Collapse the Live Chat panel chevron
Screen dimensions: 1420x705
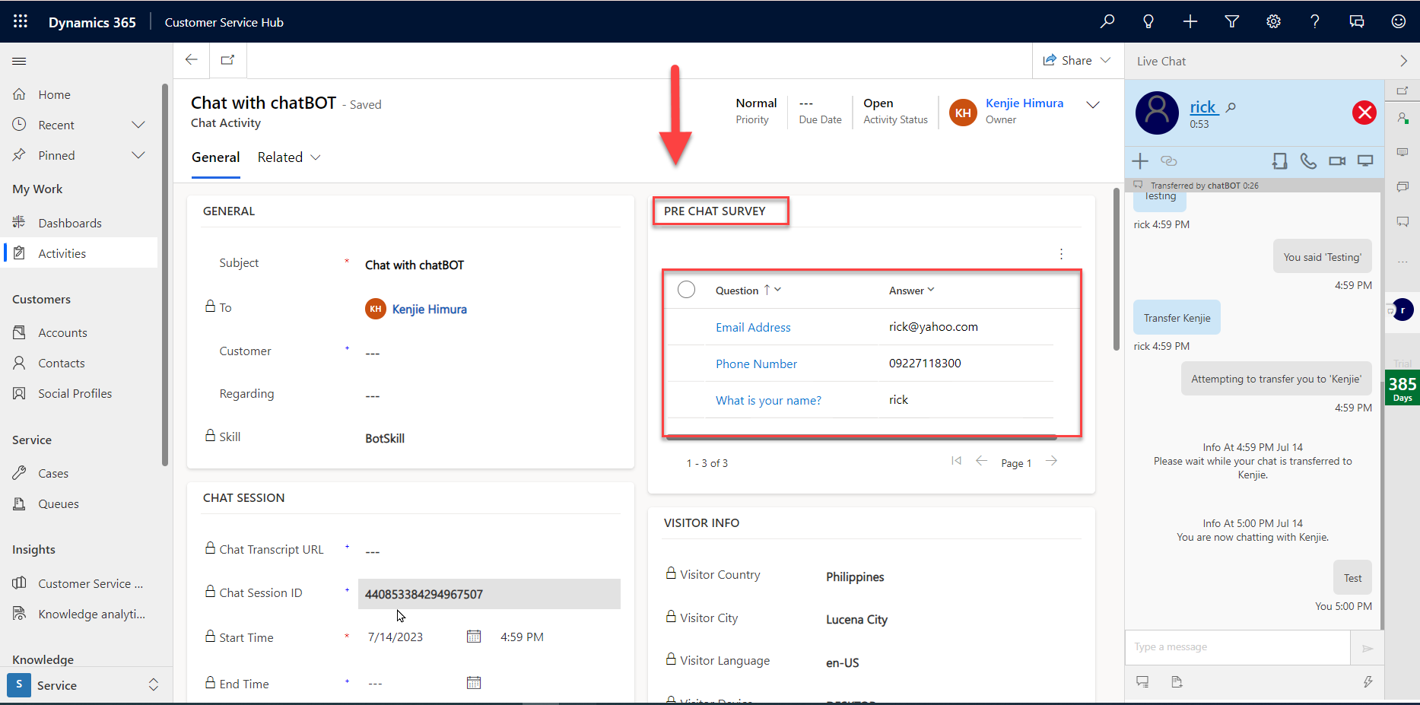(x=1403, y=61)
